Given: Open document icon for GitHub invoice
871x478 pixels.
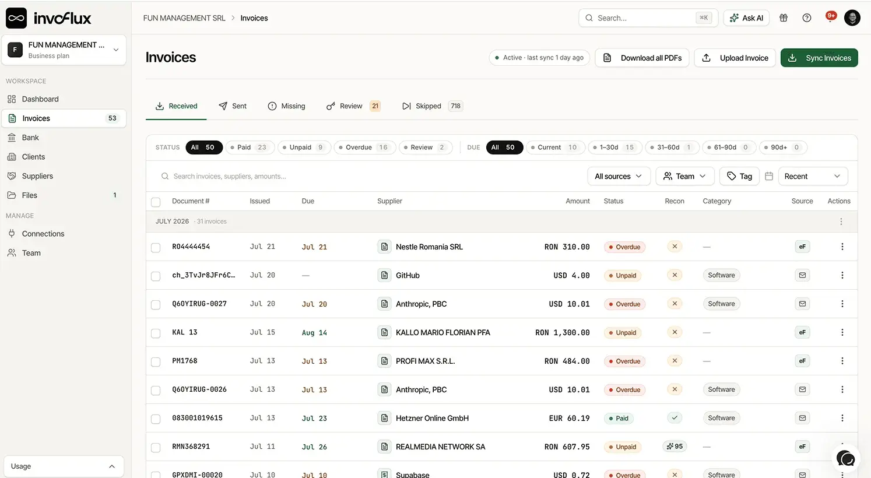Looking at the screenshot, I should click(384, 275).
